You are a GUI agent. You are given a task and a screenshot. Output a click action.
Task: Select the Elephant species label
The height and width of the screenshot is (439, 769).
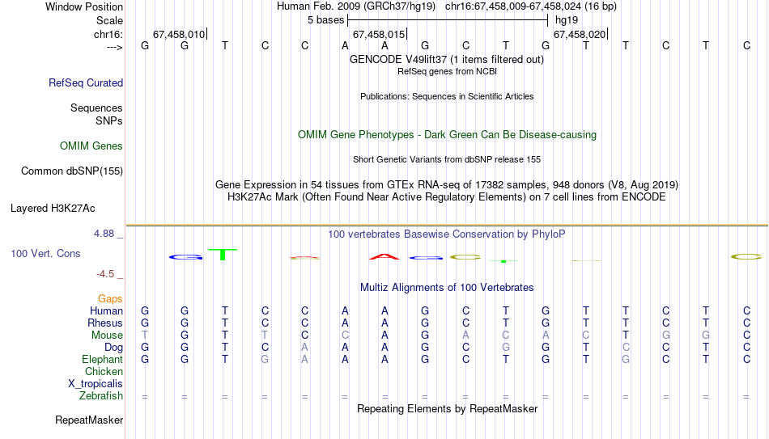pyautogui.click(x=103, y=359)
